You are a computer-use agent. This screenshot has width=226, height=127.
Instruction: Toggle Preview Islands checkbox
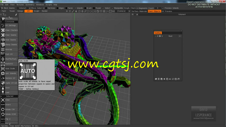(163, 8)
